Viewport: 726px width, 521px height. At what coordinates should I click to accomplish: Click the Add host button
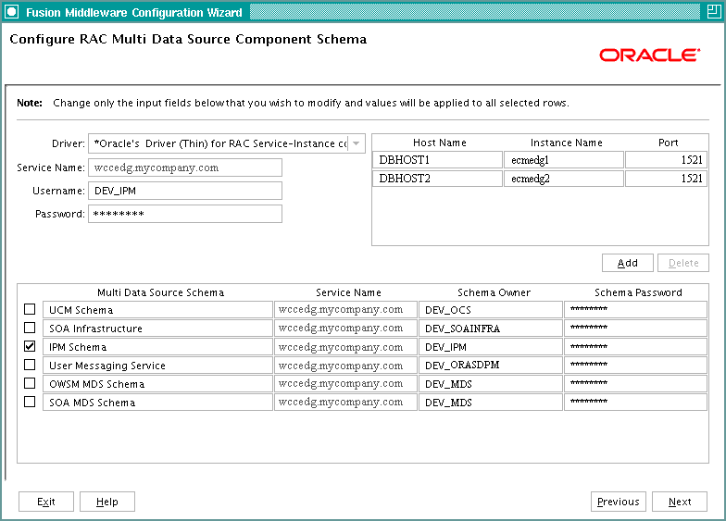coord(628,263)
